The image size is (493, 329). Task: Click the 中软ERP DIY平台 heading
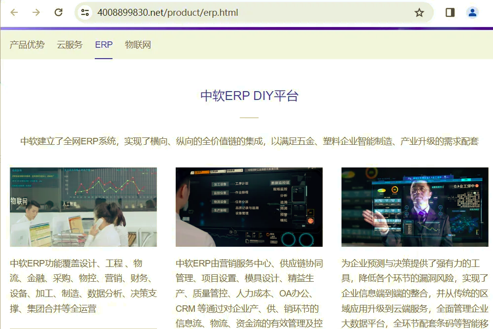249,96
